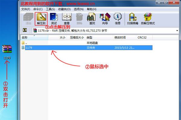Image resolution: width=181 pixels, height=120 pixels.
Task: Open the Options (选项) menu
Action: pyautogui.click(x=79, y=9)
